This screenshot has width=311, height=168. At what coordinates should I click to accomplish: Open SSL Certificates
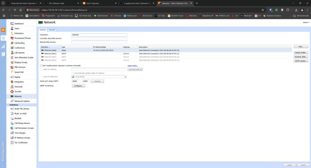pos(21,142)
